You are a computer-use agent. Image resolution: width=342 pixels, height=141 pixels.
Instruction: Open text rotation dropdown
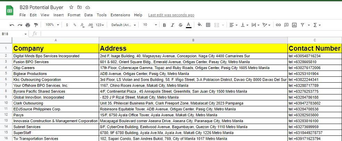pos(267,25)
